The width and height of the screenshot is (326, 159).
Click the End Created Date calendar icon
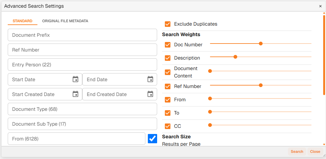click(x=150, y=94)
